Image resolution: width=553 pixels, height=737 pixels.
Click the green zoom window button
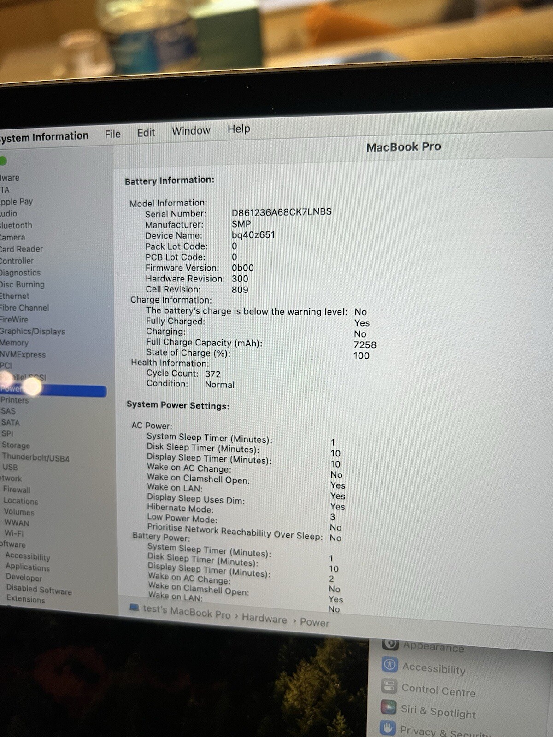click(3, 161)
